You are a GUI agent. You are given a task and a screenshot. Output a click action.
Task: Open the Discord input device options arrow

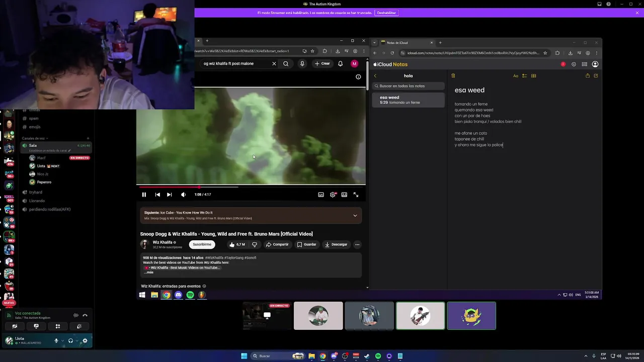(x=62, y=341)
